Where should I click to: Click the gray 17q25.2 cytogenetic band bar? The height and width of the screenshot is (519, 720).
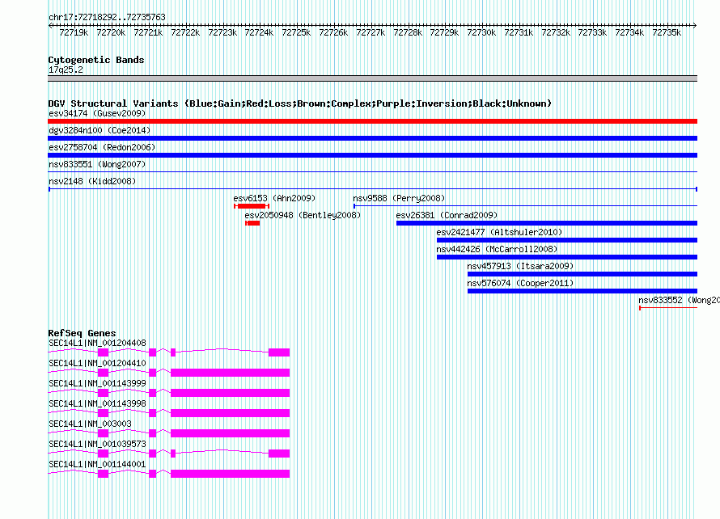click(372, 78)
